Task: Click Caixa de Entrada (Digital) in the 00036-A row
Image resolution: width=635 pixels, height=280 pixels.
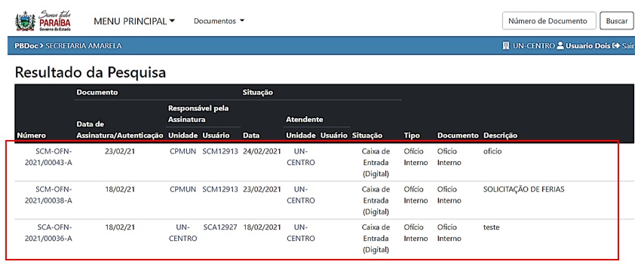Action: click(x=376, y=239)
